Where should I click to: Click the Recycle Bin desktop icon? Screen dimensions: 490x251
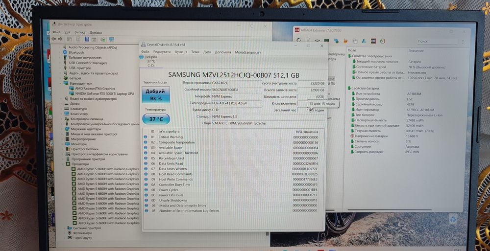453,219
